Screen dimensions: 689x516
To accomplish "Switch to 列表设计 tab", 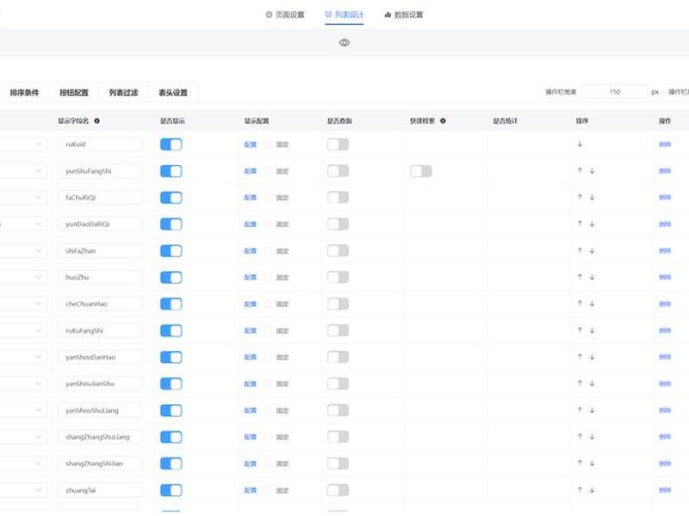I will tap(344, 15).
